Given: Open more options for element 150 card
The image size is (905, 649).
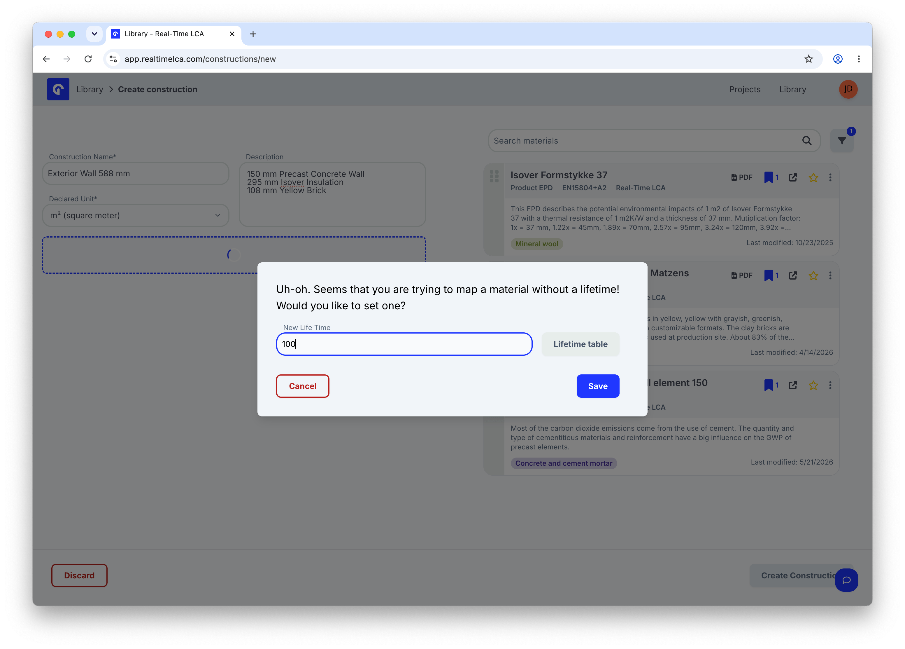Looking at the screenshot, I should (830, 385).
